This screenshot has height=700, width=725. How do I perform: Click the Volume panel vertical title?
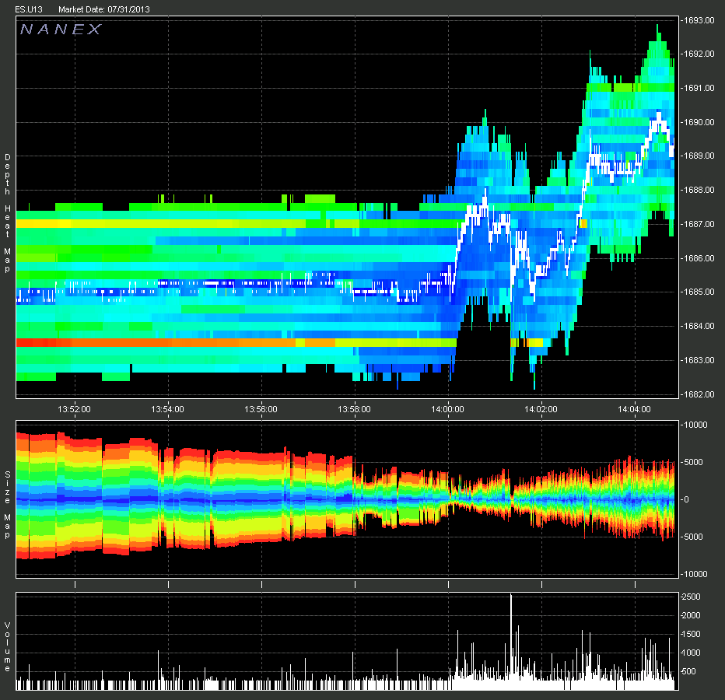pyautogui.click(x=8, y=647)
